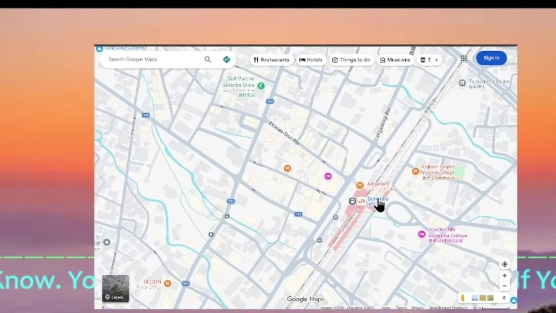Click the blue Sign in button

[x=491, y=58]
